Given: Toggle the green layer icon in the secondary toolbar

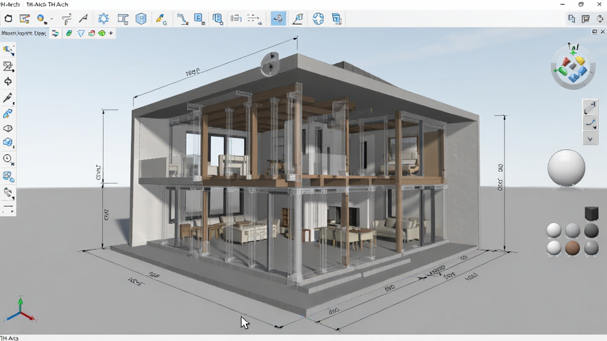Looking at the screenshot, I should click(69, 33).
